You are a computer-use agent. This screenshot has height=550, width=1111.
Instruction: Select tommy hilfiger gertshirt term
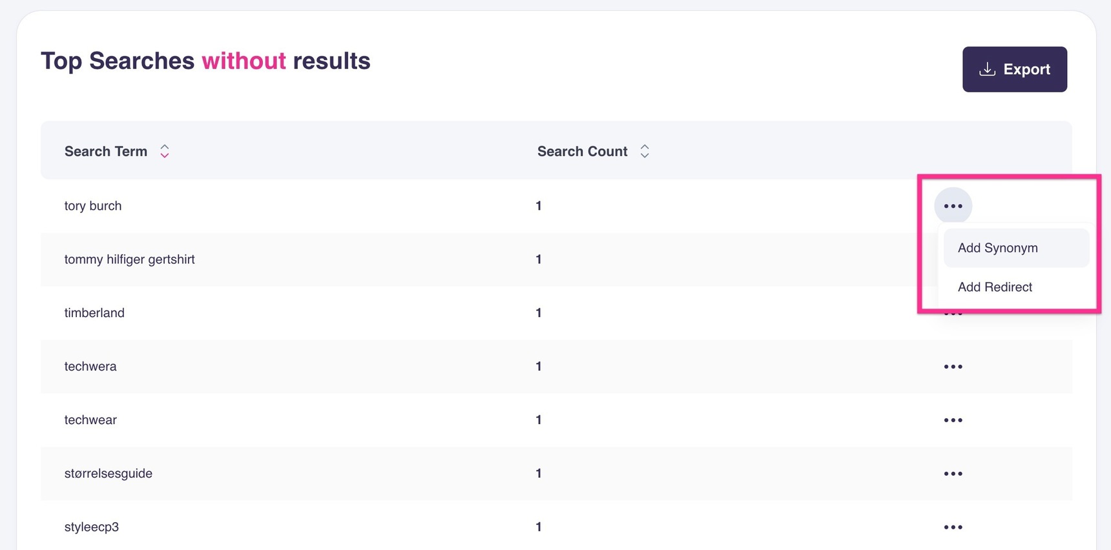[129, 260]
